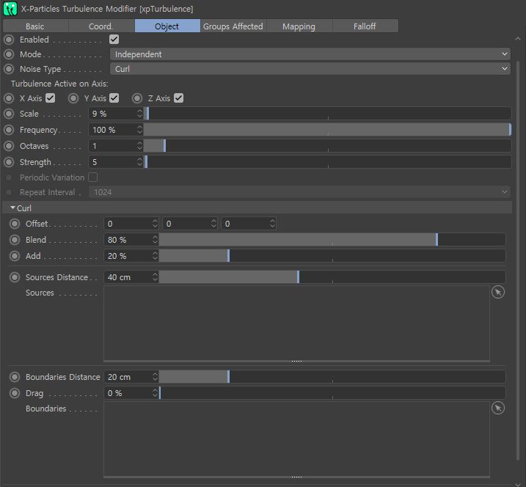Open the Noise Type dropdown showing Curl
This screenshot has height=487, width=526.
coord(310,69)
